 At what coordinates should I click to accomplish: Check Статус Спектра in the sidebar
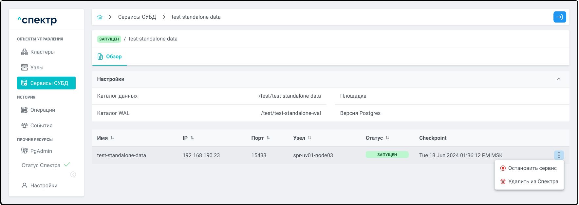coord(41,165)
